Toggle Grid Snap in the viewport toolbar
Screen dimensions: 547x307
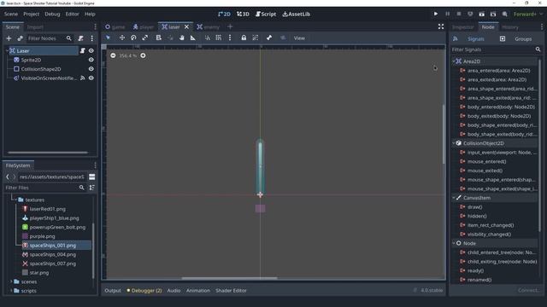[x=219, y=38]
